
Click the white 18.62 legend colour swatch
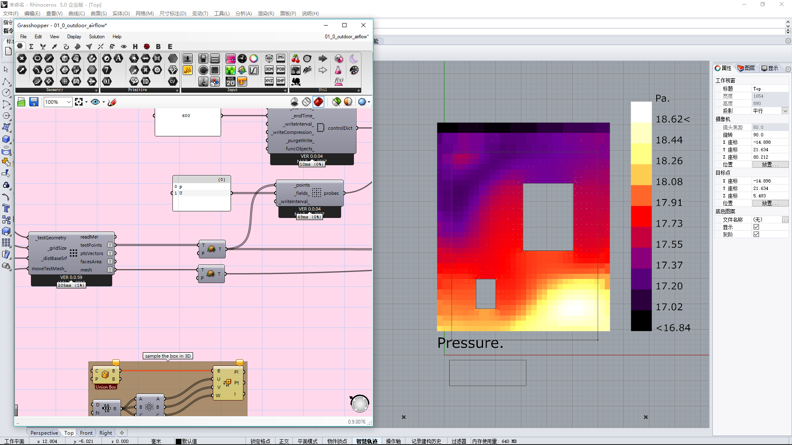641,112
